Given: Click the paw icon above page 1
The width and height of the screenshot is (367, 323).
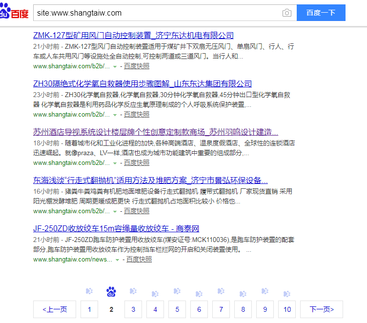Looking at the screenshot, I should (89, 291).
